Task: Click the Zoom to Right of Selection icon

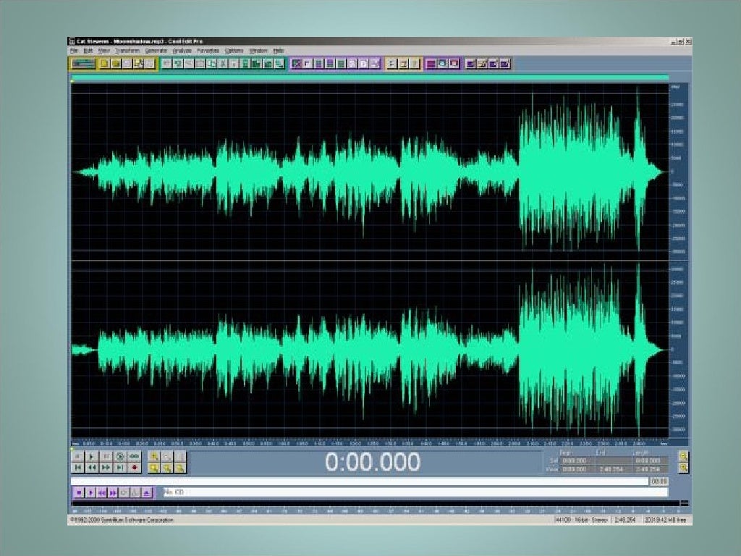Action: 179,468
